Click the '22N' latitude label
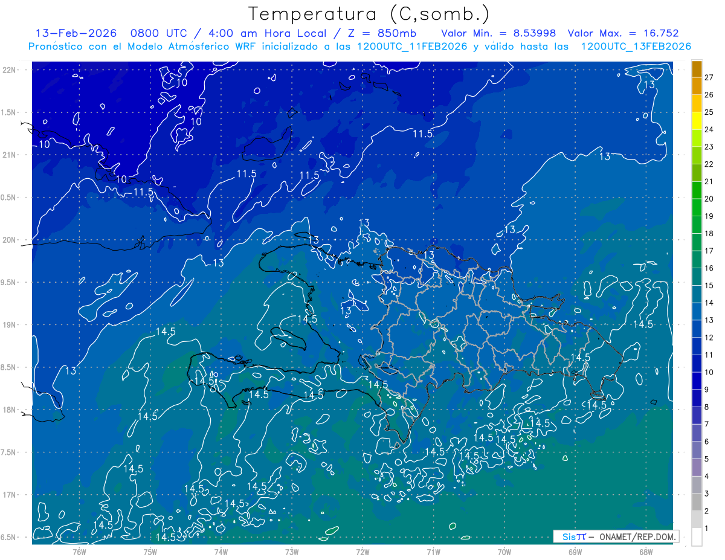725x560 pixels. [x=10, y=69]
